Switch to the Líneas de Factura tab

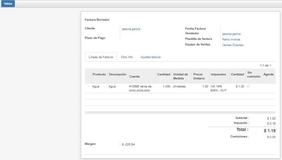click(x=101, y=57)
